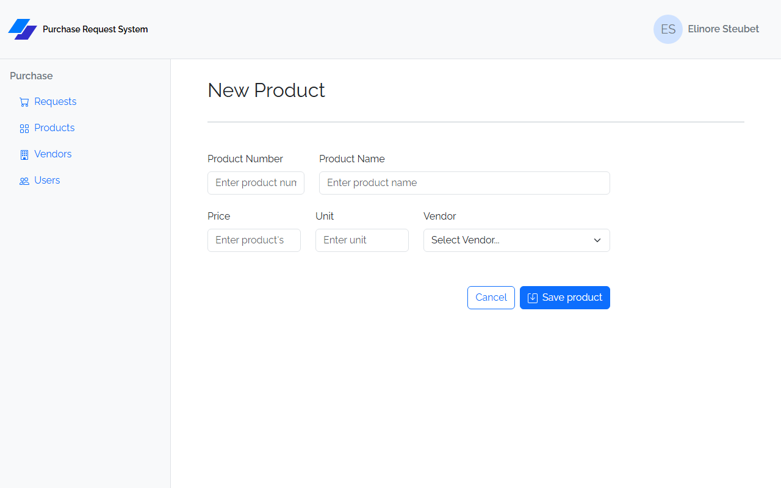The image size is (781, 488).
Task: Click the Cancel button
Action: [491, 298]
